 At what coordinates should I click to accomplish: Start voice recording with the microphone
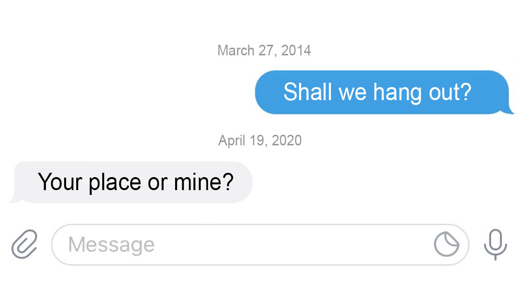[495, 245]
